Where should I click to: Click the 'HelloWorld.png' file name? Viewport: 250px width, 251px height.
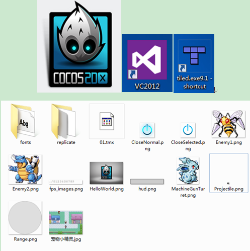coord(107,189)
